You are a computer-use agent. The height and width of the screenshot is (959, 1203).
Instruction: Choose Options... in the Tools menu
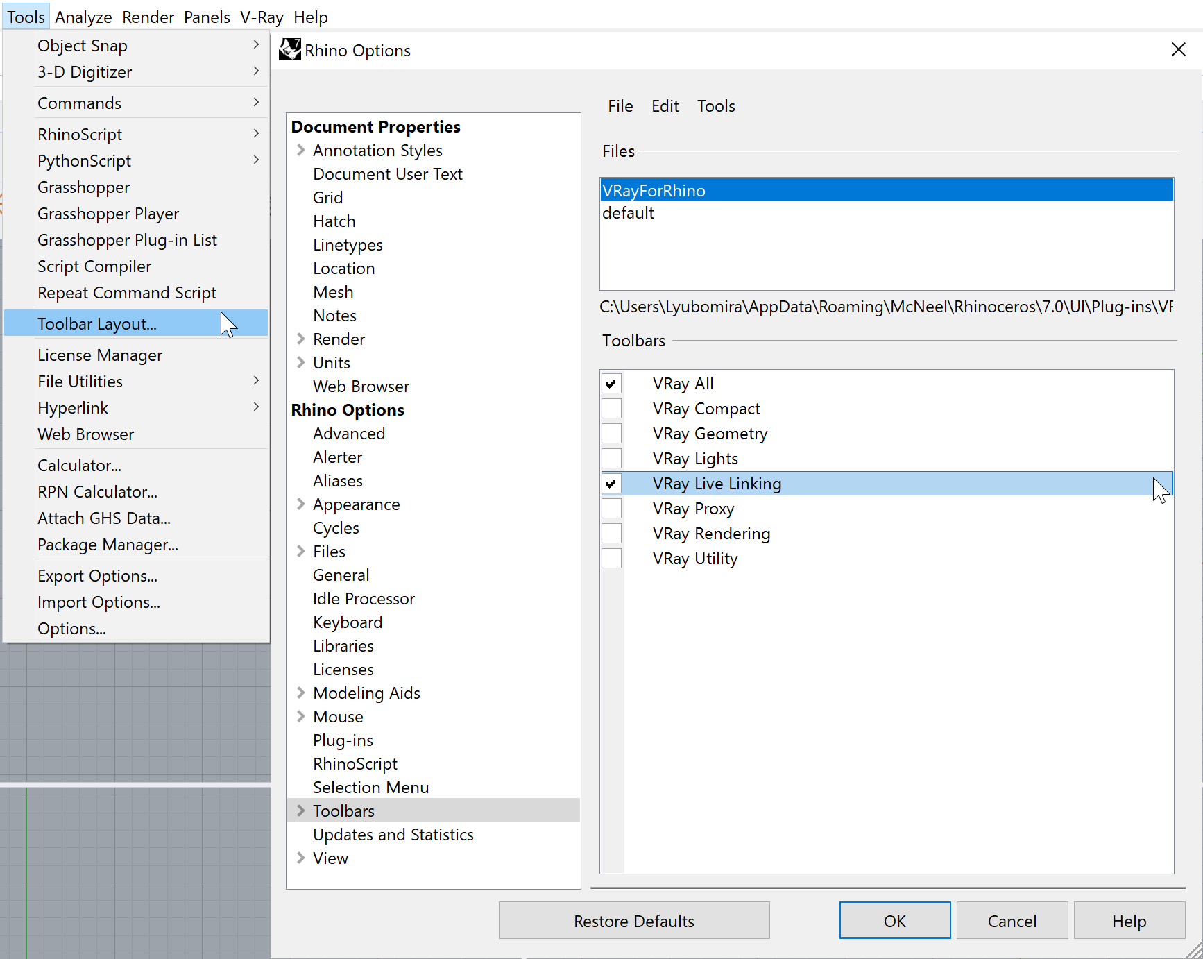136,629
